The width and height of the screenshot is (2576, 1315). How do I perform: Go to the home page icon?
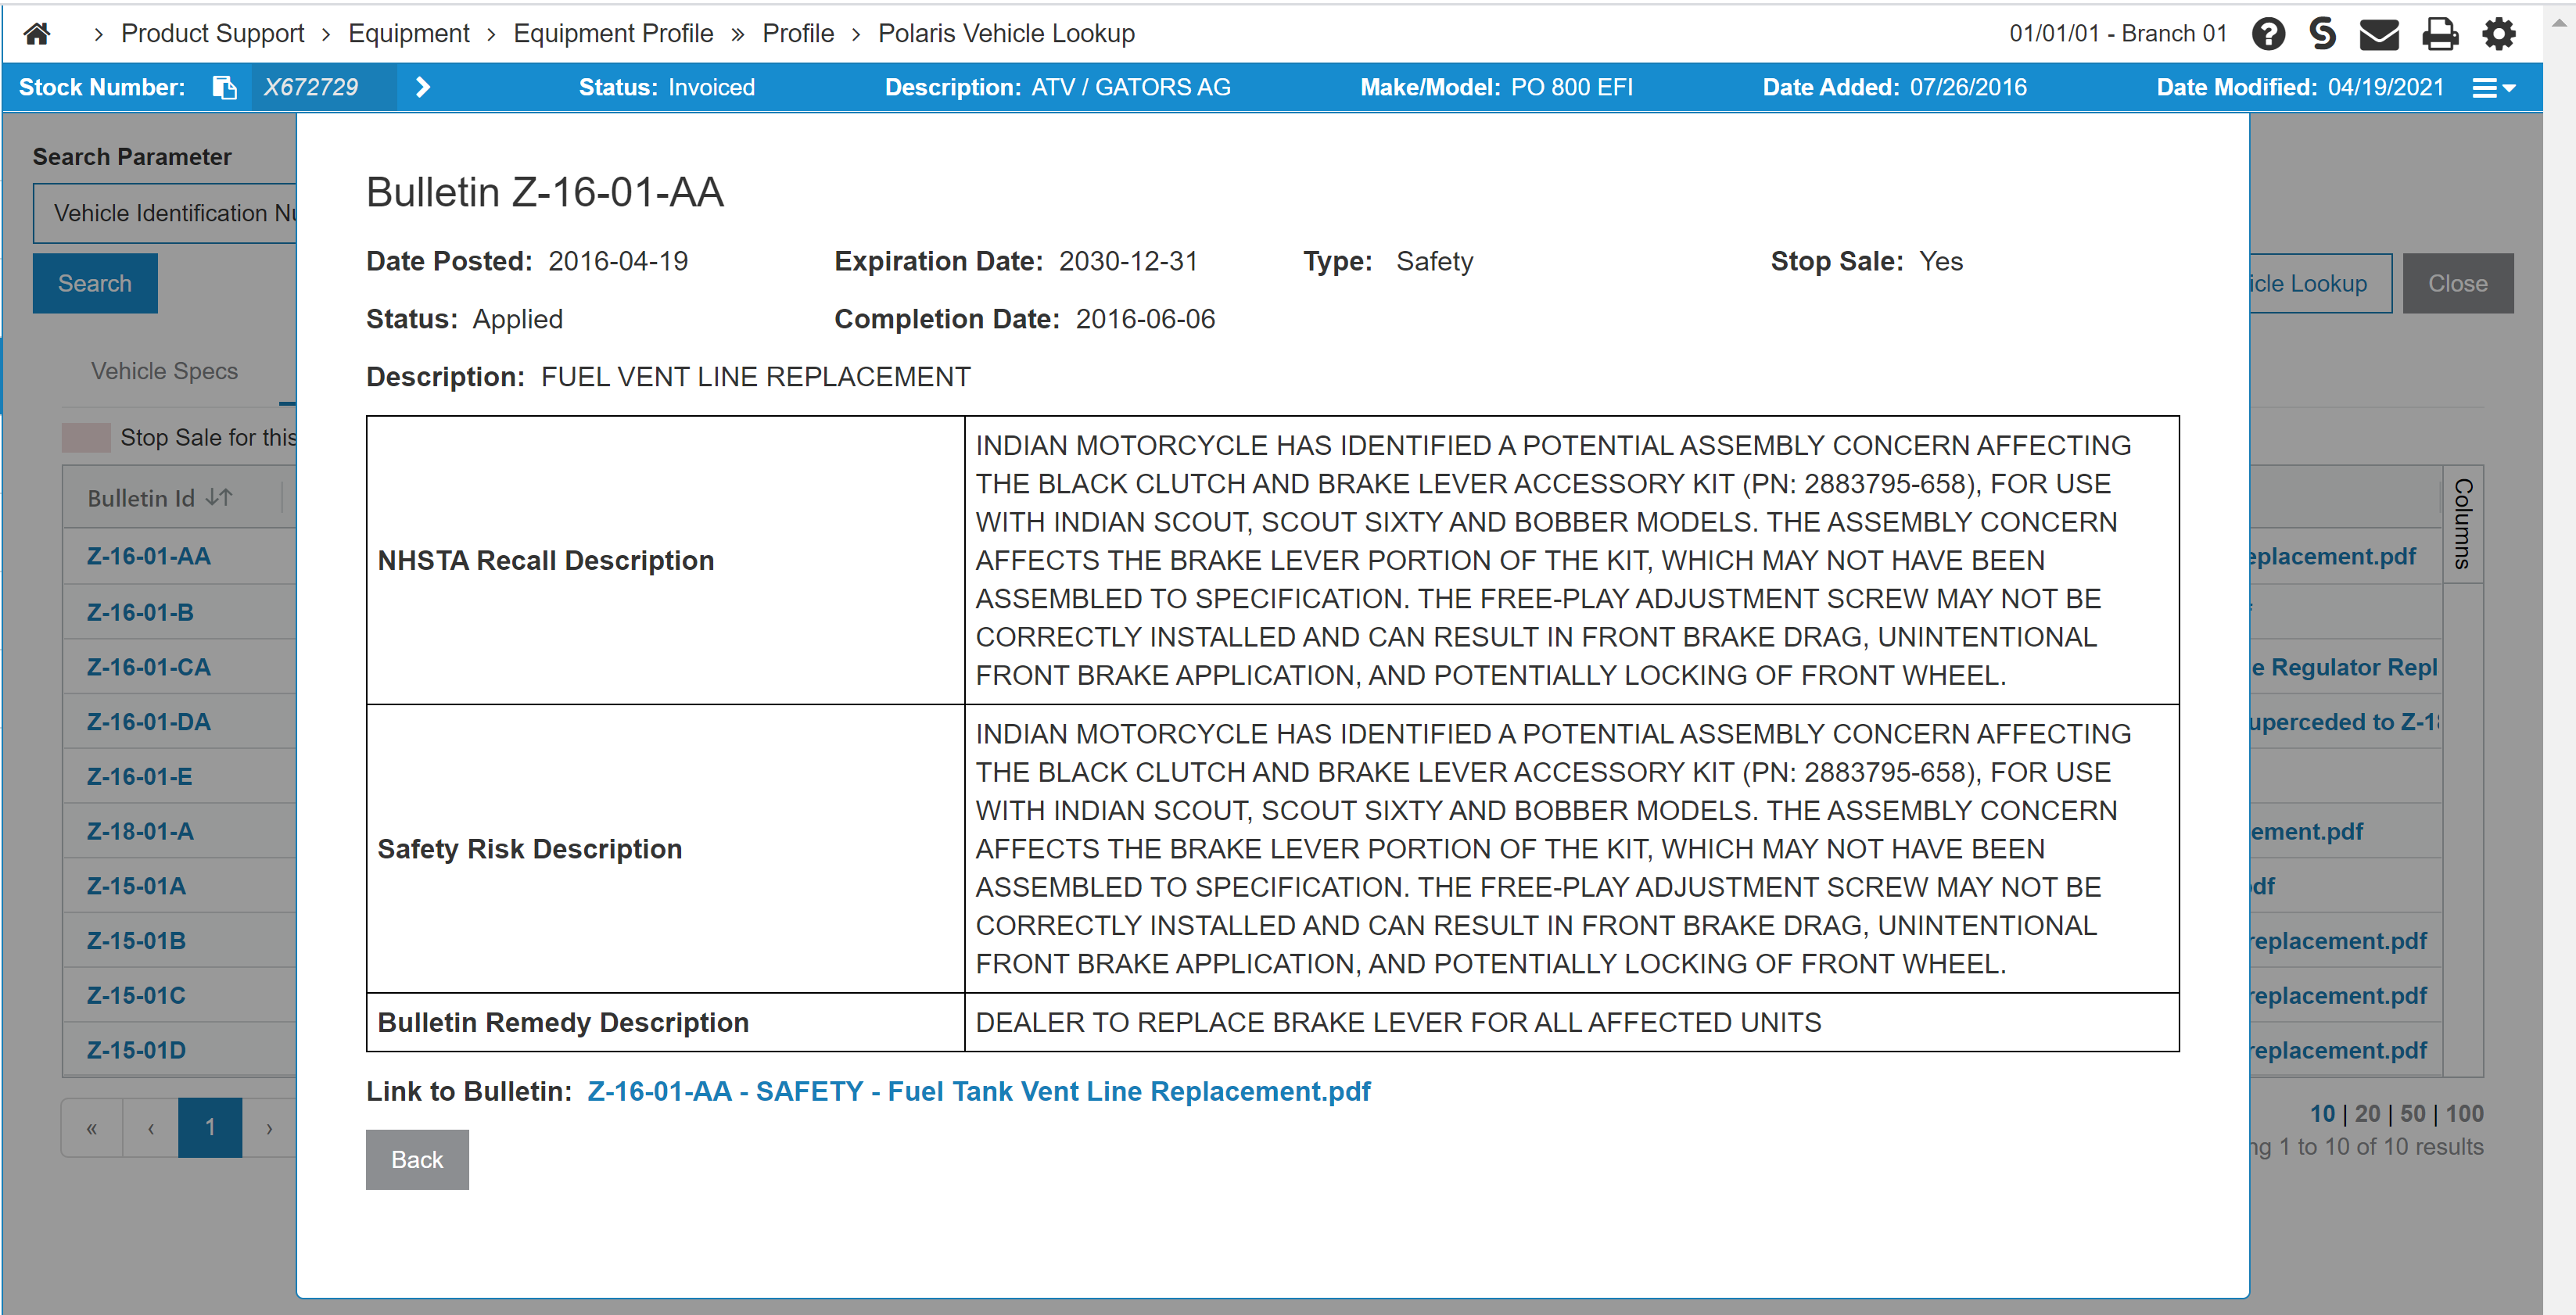pyautogui.click(x=37, y=34)
